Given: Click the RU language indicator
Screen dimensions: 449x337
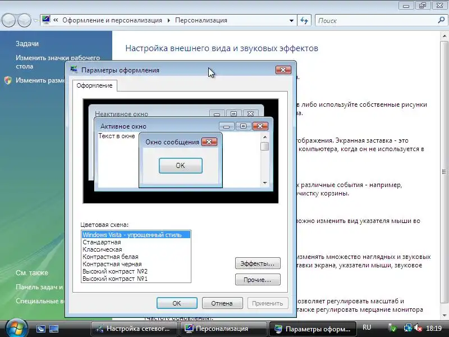Looking at the screenshot, I should [367, 327].
